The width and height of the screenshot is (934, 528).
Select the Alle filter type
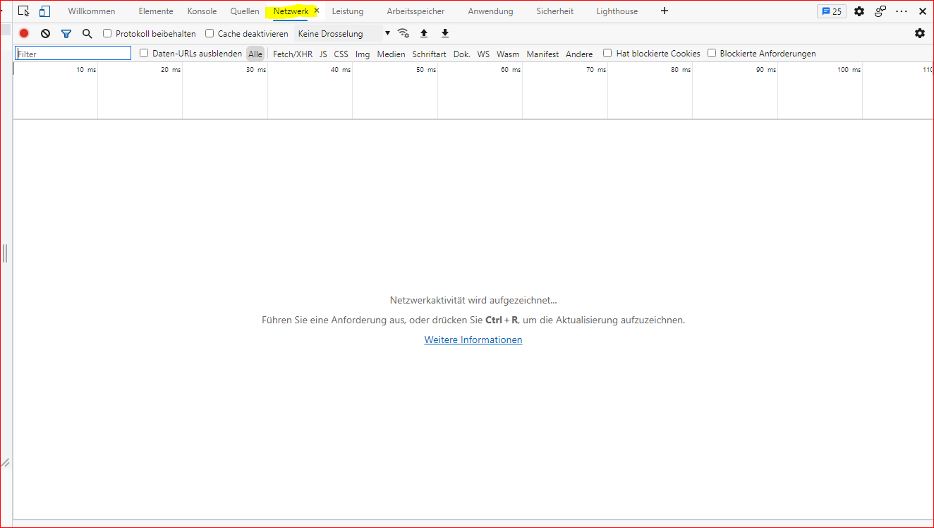(x=255, y=54)
